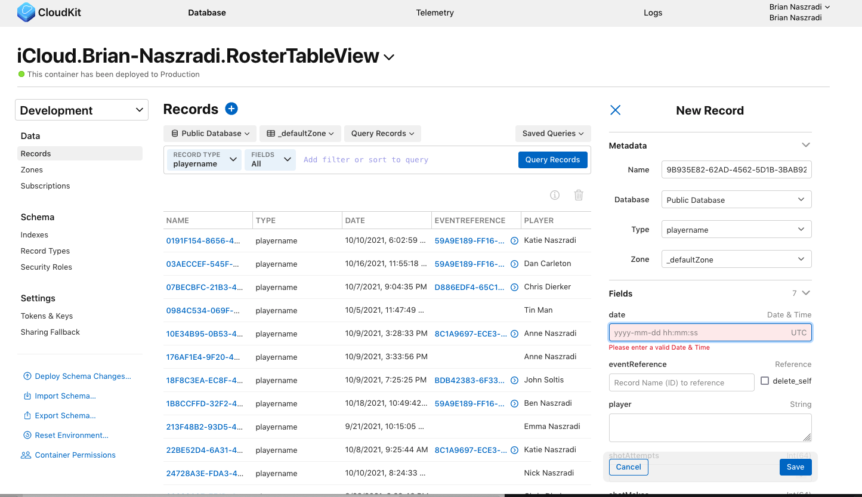This screenshot has width=862, height=497.
Task: Open Tokens & Keys settings
Action: [x=47, y=316]
